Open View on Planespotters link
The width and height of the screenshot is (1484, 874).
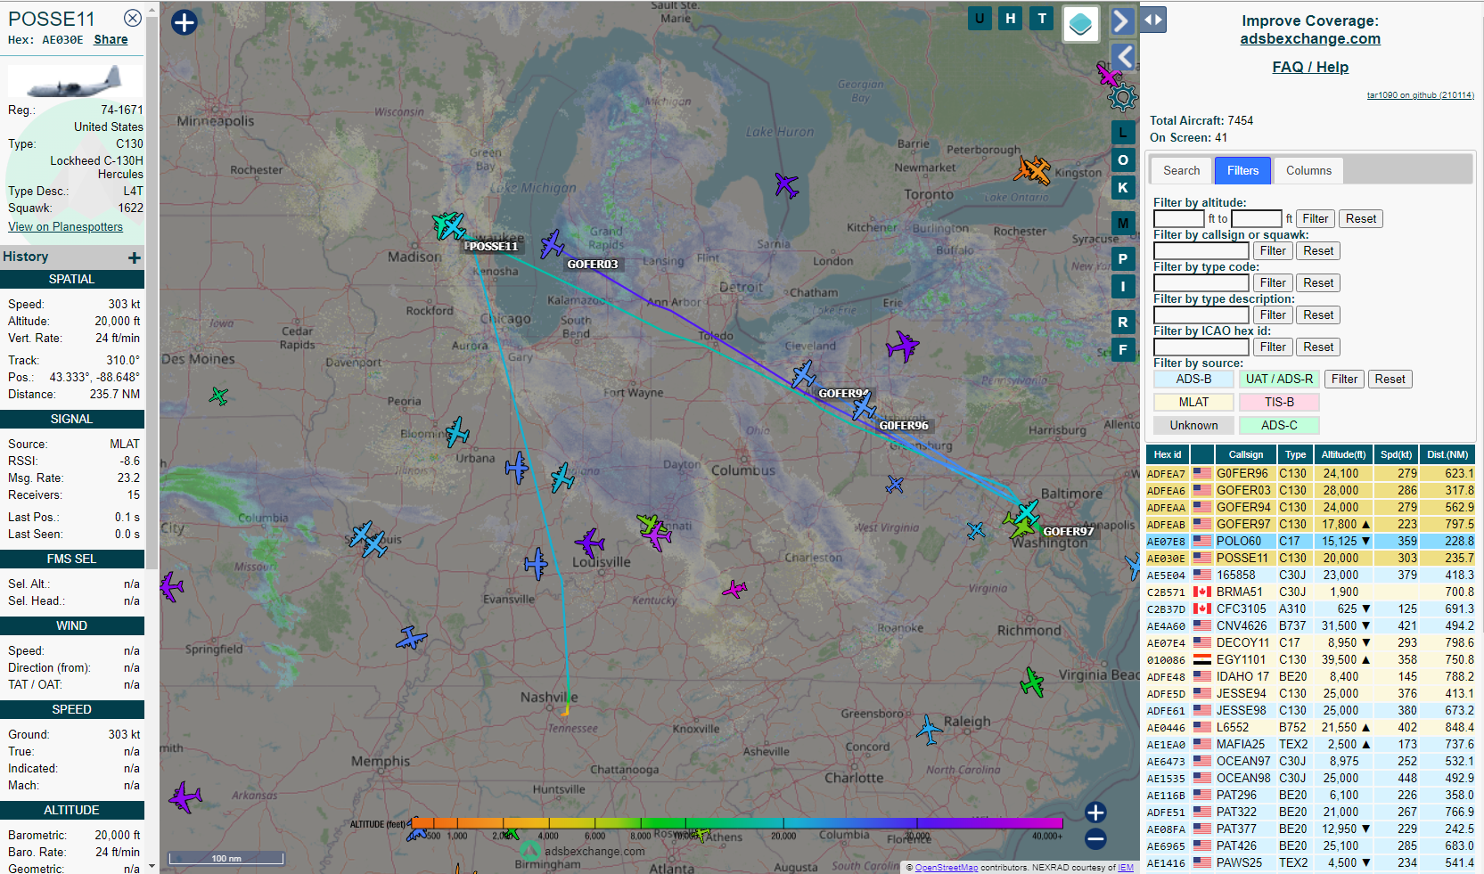[x=66, y=226]
